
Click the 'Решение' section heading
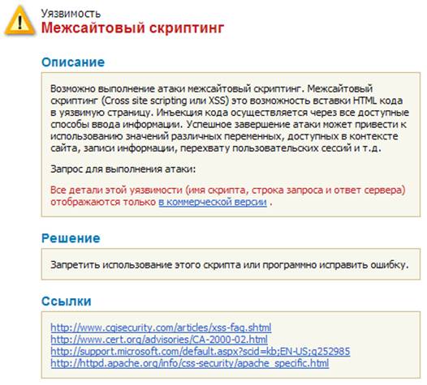point(71,238)
